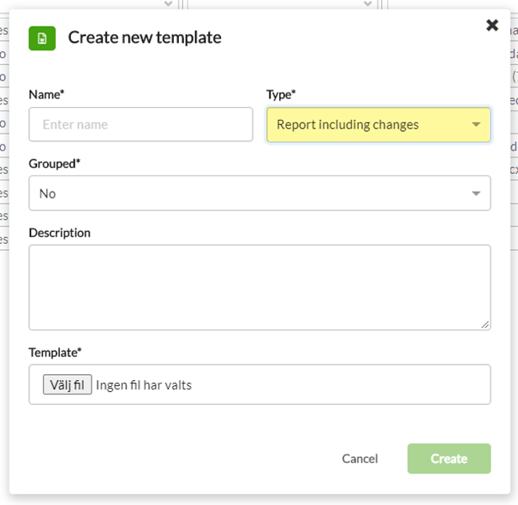Close the Create new template dialog
Viewport: 518px width, 505px height.
point(492,25)
